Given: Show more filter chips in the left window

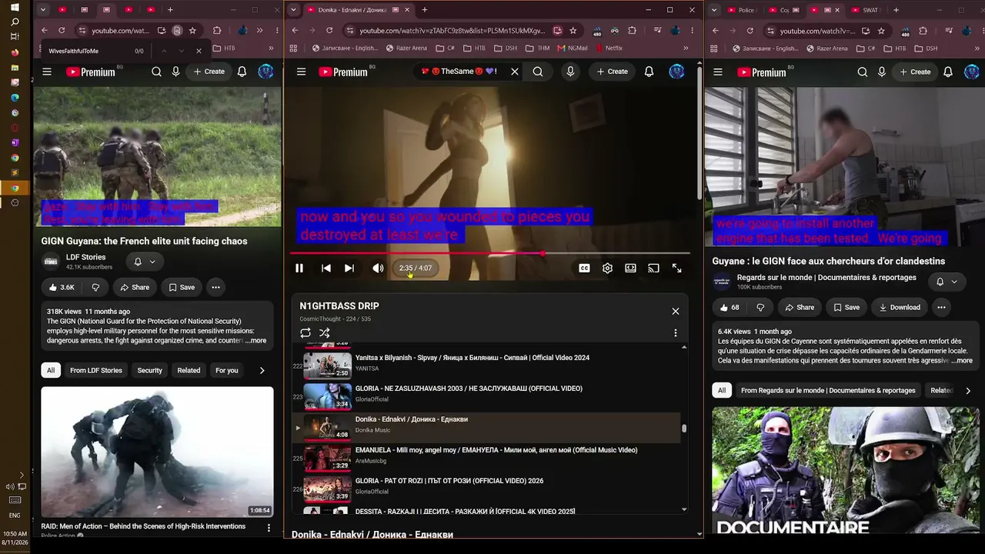Looking at the screenshot, I should pos(262,370).
